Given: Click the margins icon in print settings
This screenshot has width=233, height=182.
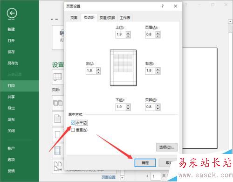Looking at the screenshot, I should pyautogui.click(x=58, y=151).
